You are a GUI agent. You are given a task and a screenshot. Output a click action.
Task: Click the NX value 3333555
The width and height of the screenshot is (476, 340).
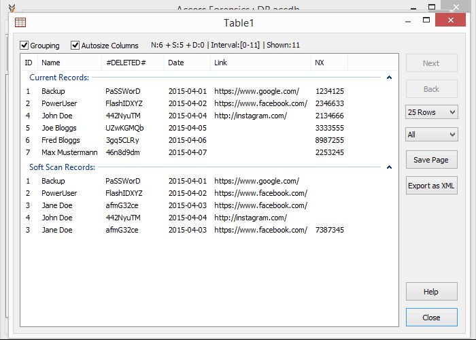(330, 128)
